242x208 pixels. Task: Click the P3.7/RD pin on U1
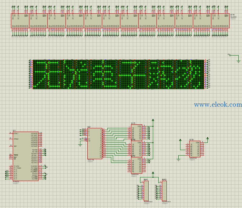35,179
